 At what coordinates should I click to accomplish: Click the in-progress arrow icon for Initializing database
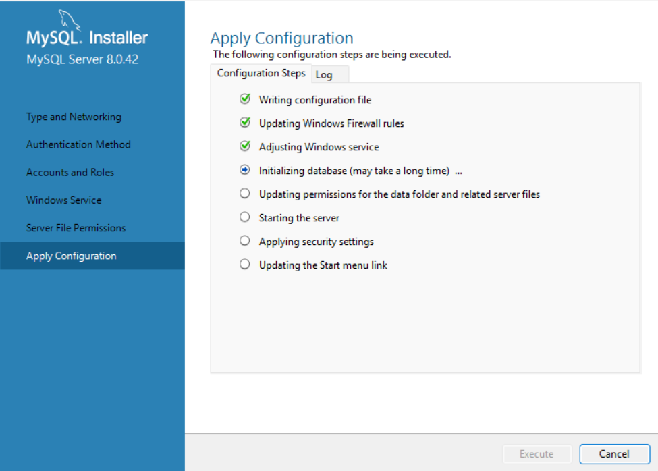(245, 170)
